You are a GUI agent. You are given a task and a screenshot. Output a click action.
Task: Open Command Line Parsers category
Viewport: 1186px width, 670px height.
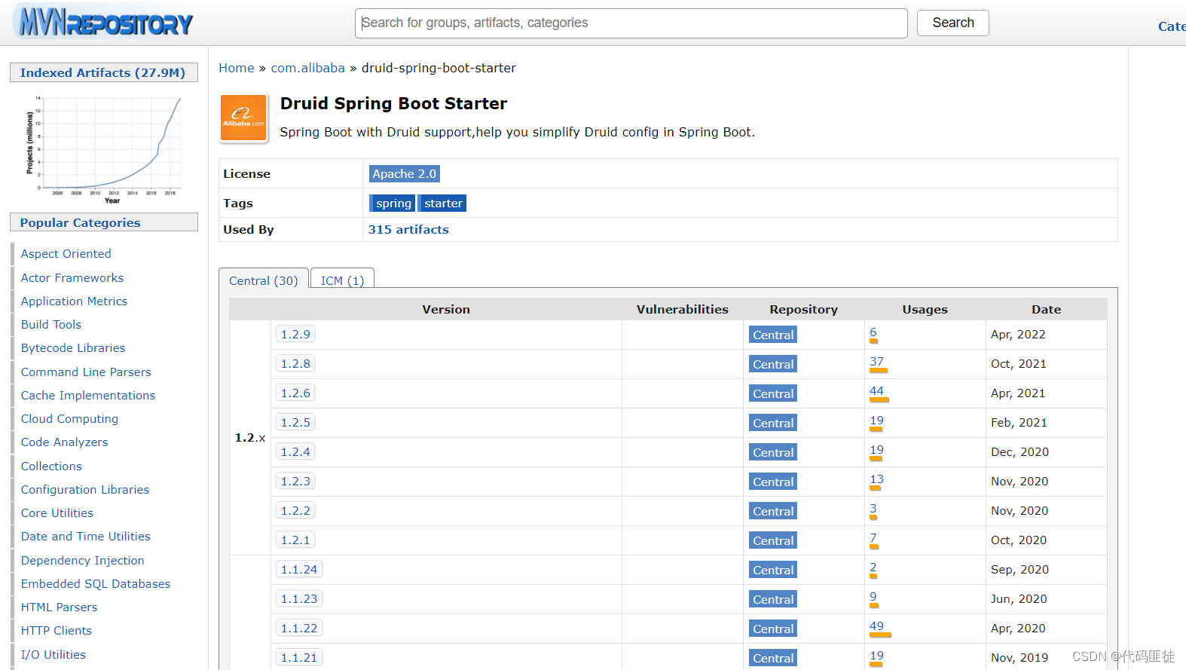pos(86,372)
